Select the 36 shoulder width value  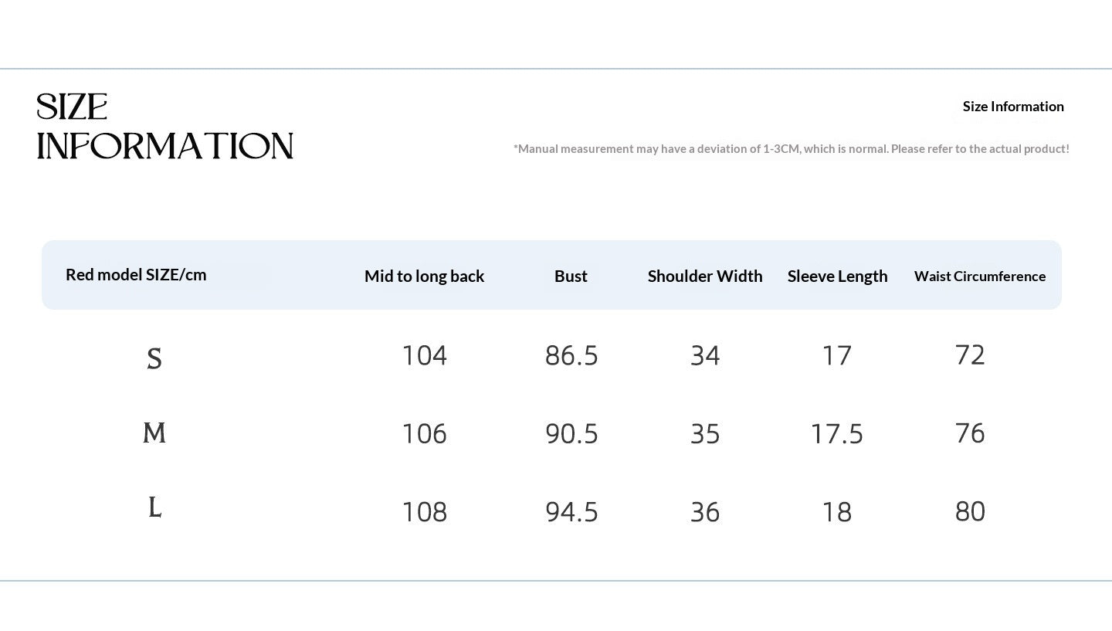tap(705, 512)
